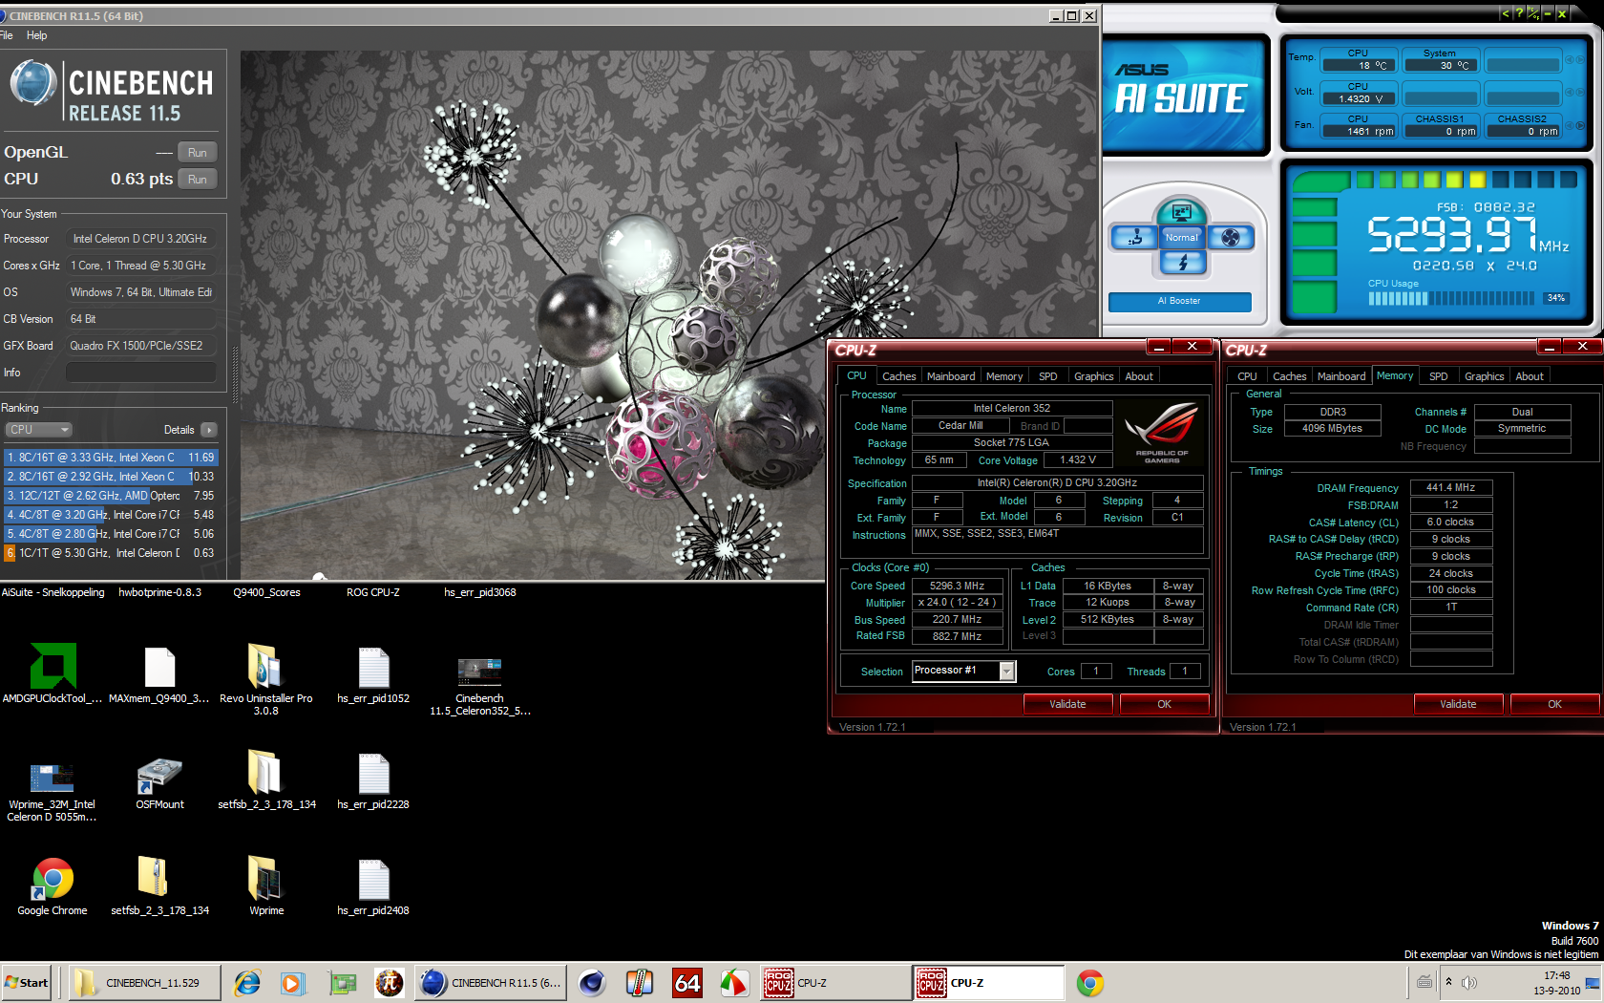The image size is (1604, 1003).
Task: Run the CPU benchmark in Cinebench
Action: (198, 179)
